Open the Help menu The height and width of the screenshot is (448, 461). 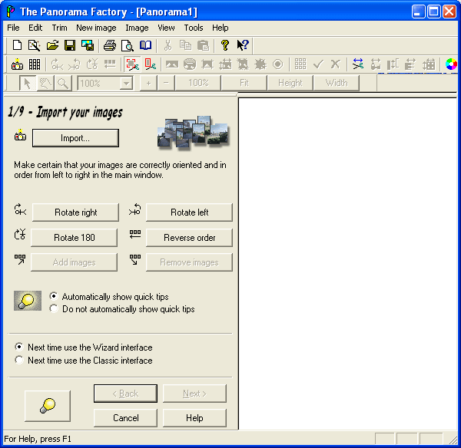[x=221, y=28]
